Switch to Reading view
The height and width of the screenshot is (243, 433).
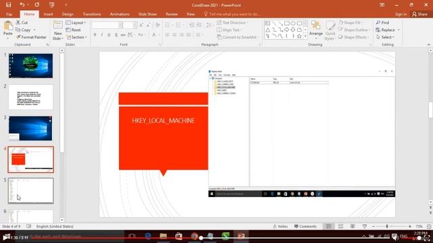(352, 226)
